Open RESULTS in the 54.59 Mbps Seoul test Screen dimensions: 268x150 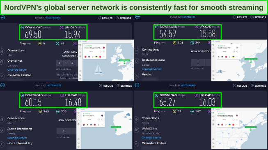point(240,17)
